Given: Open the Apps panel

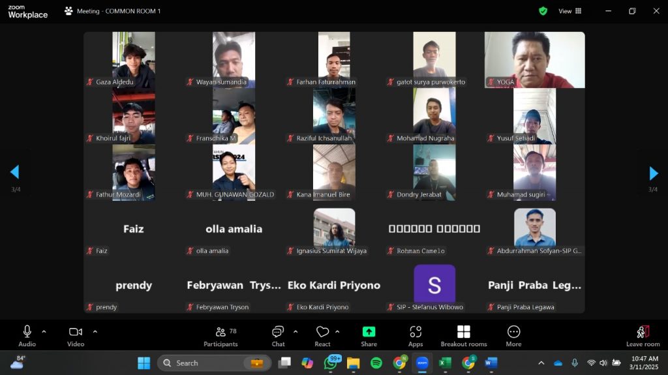Looking at the screenshot, I should pos(416,335).
